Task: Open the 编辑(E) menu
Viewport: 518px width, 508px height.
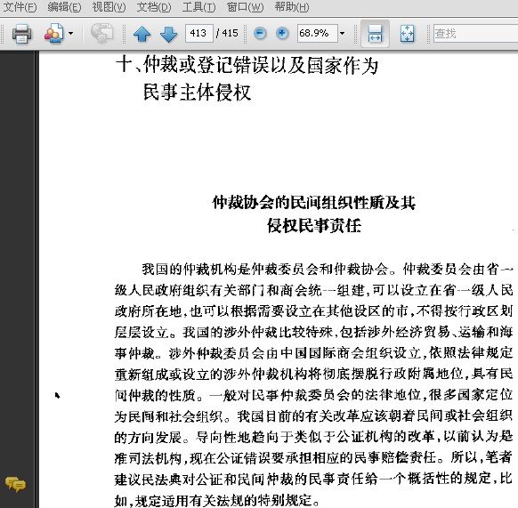Action: tap(64, 7)
